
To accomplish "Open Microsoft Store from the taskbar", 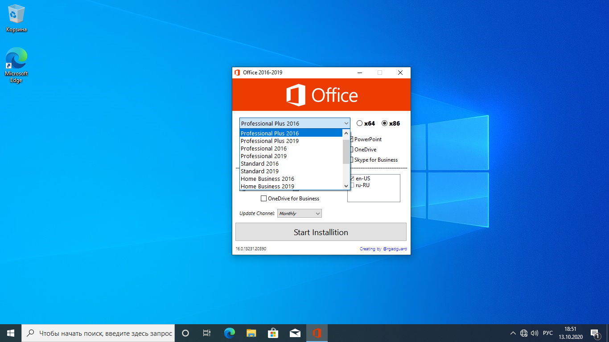I will [x=273, y=333].
